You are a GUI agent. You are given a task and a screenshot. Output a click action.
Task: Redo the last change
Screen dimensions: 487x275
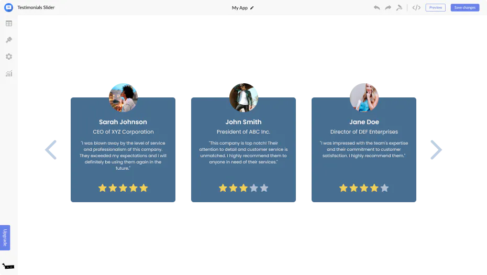click(x=388, y=7)
